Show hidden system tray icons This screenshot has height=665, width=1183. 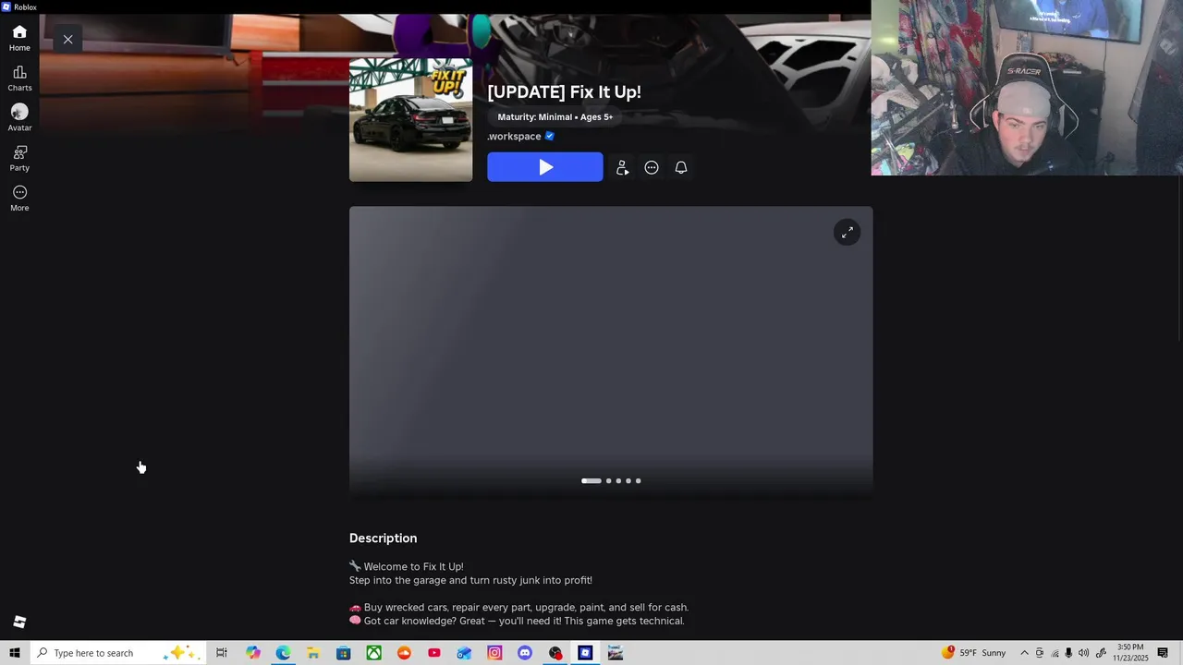(1024, 653)
